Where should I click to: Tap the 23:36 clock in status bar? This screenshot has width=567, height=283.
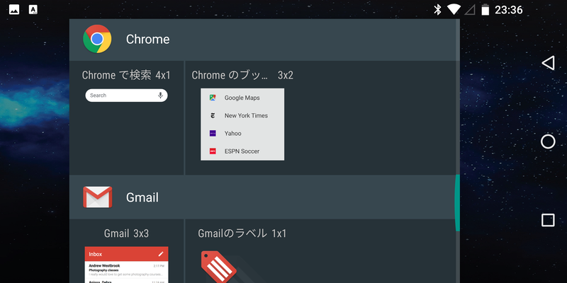click(x=508, y=10)
